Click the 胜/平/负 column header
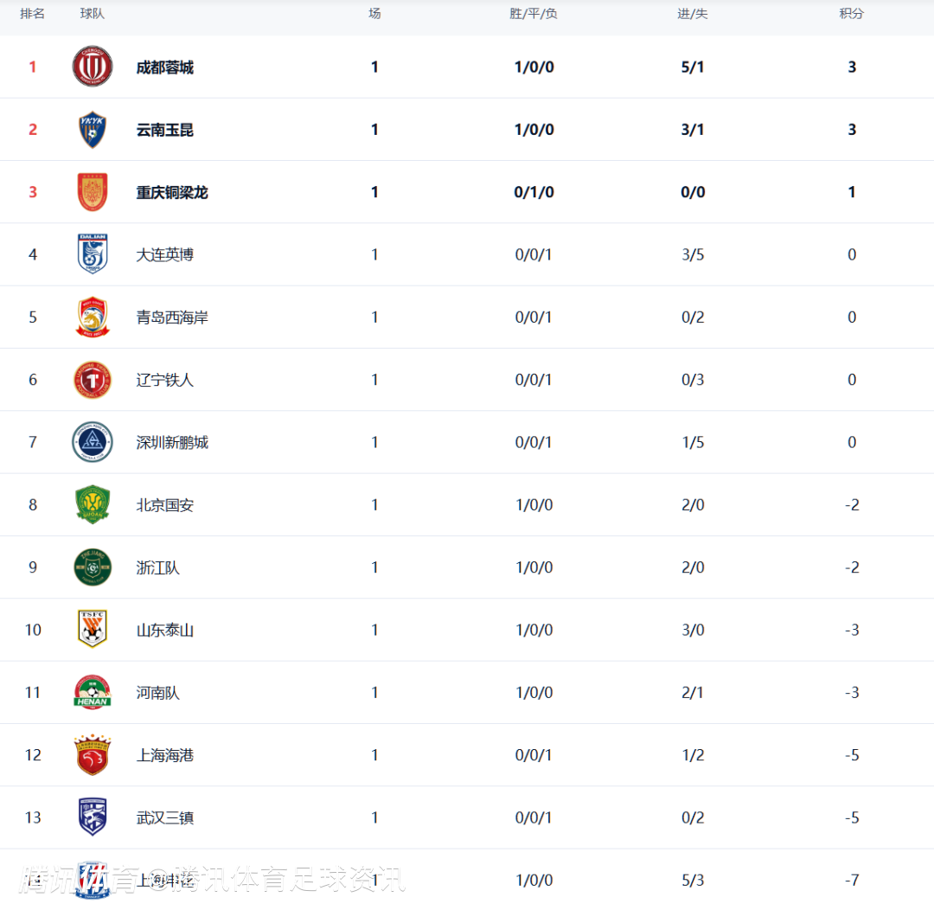This screenshot has width=934, height=910. pyautogui.click(x=534, y=14)
